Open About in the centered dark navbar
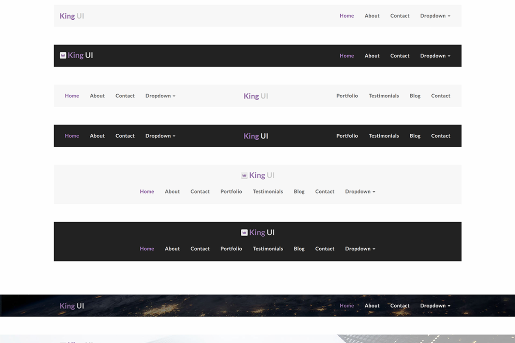 click(172, 248)
